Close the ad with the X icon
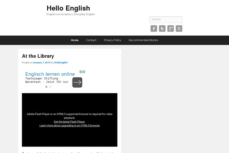The width and height of the screenshot is (229, 153). click(84, 72)
